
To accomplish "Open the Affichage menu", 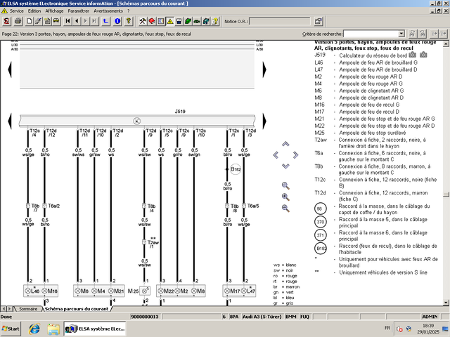I will [54, 11].
